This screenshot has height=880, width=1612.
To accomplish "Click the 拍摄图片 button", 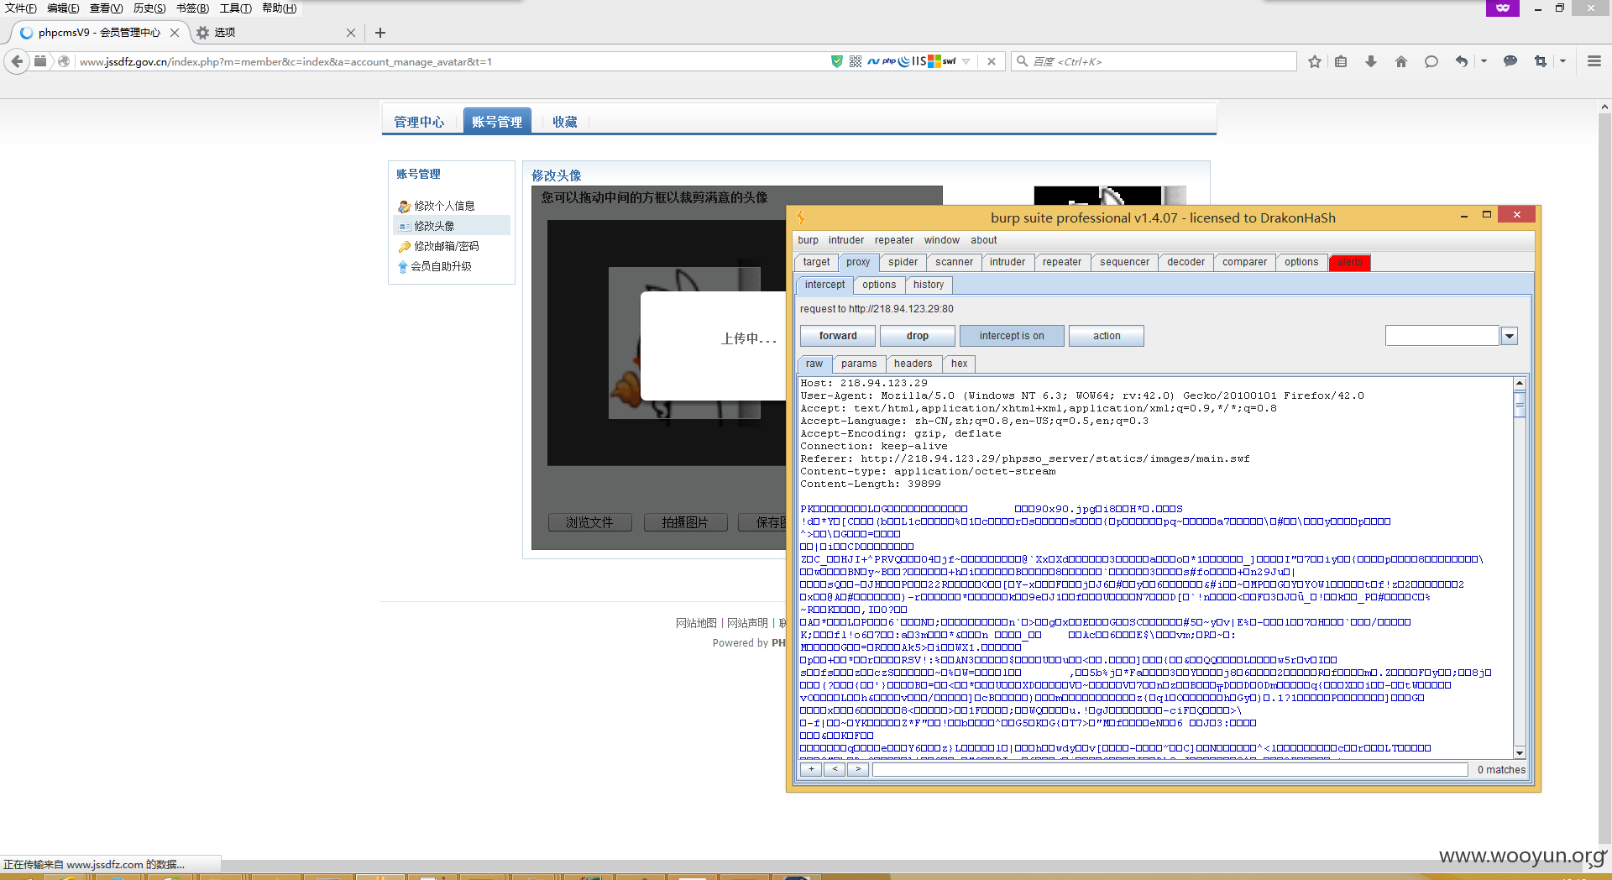I will click(685, 522).
